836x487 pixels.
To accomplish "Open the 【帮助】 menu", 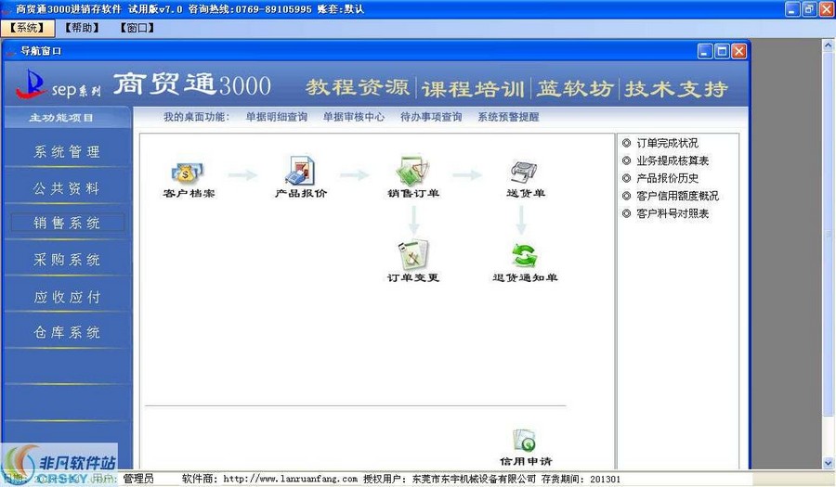I will click(x=82, y=28).
